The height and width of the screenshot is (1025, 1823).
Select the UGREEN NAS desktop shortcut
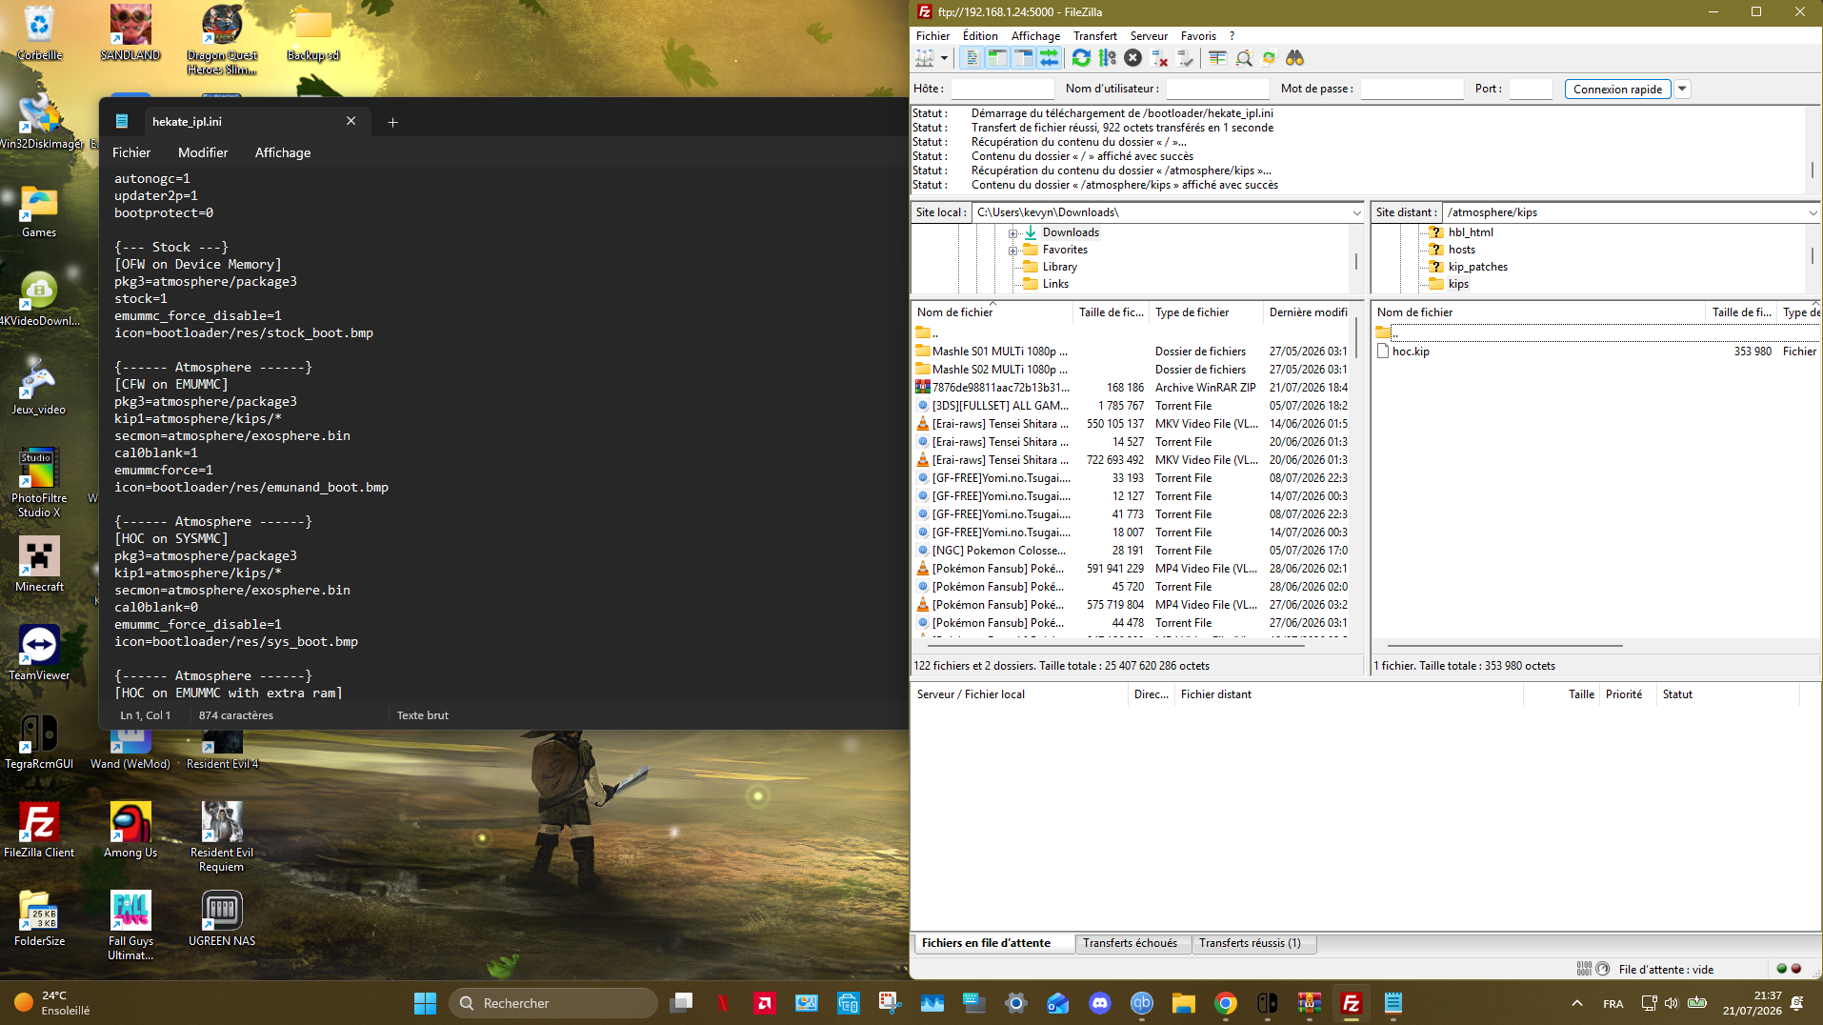click(x=222, y=919)
